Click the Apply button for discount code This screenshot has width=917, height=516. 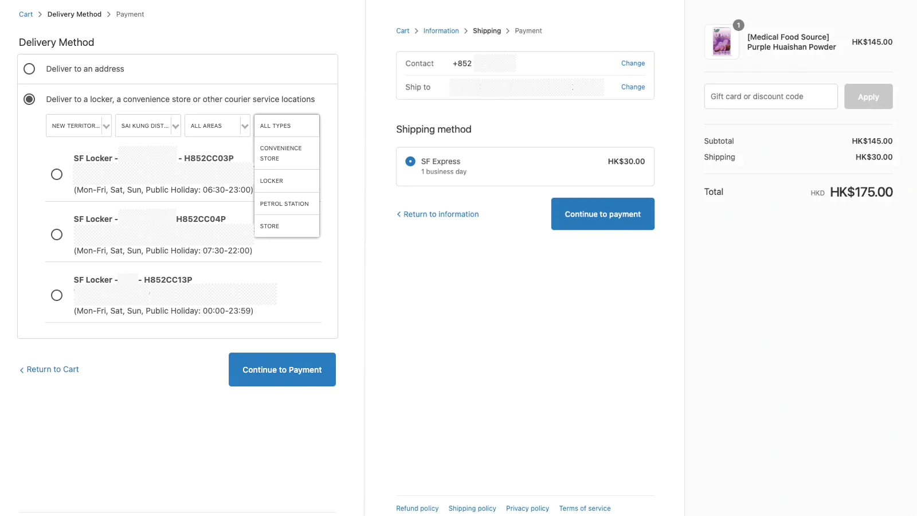(x=868, y=96)
